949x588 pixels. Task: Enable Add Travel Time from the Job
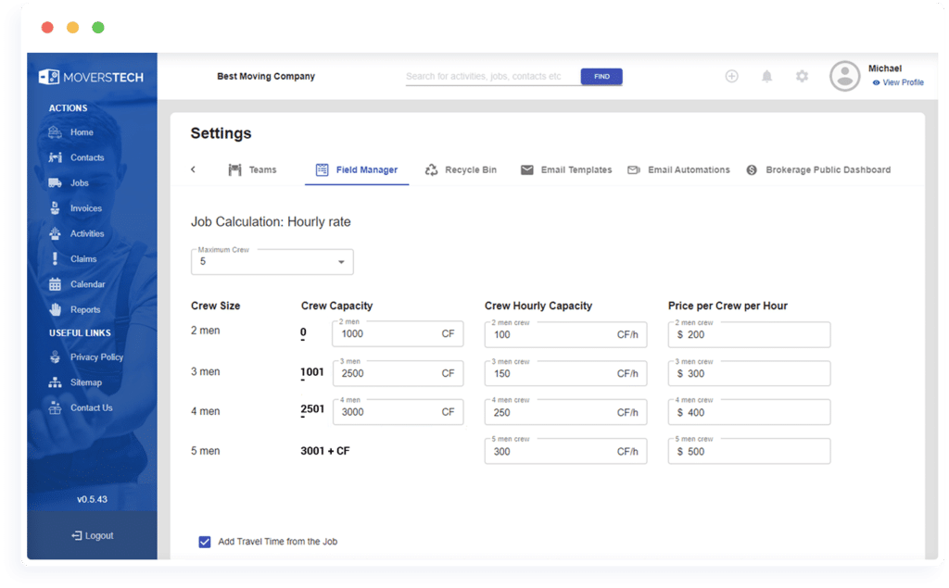(x=205, y=542)
